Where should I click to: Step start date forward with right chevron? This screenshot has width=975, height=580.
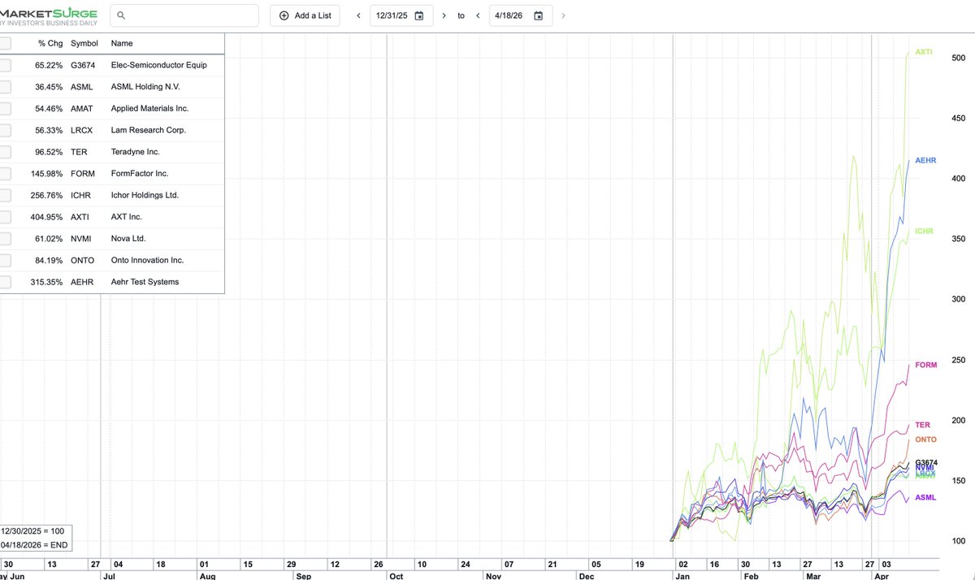[444, 15]
